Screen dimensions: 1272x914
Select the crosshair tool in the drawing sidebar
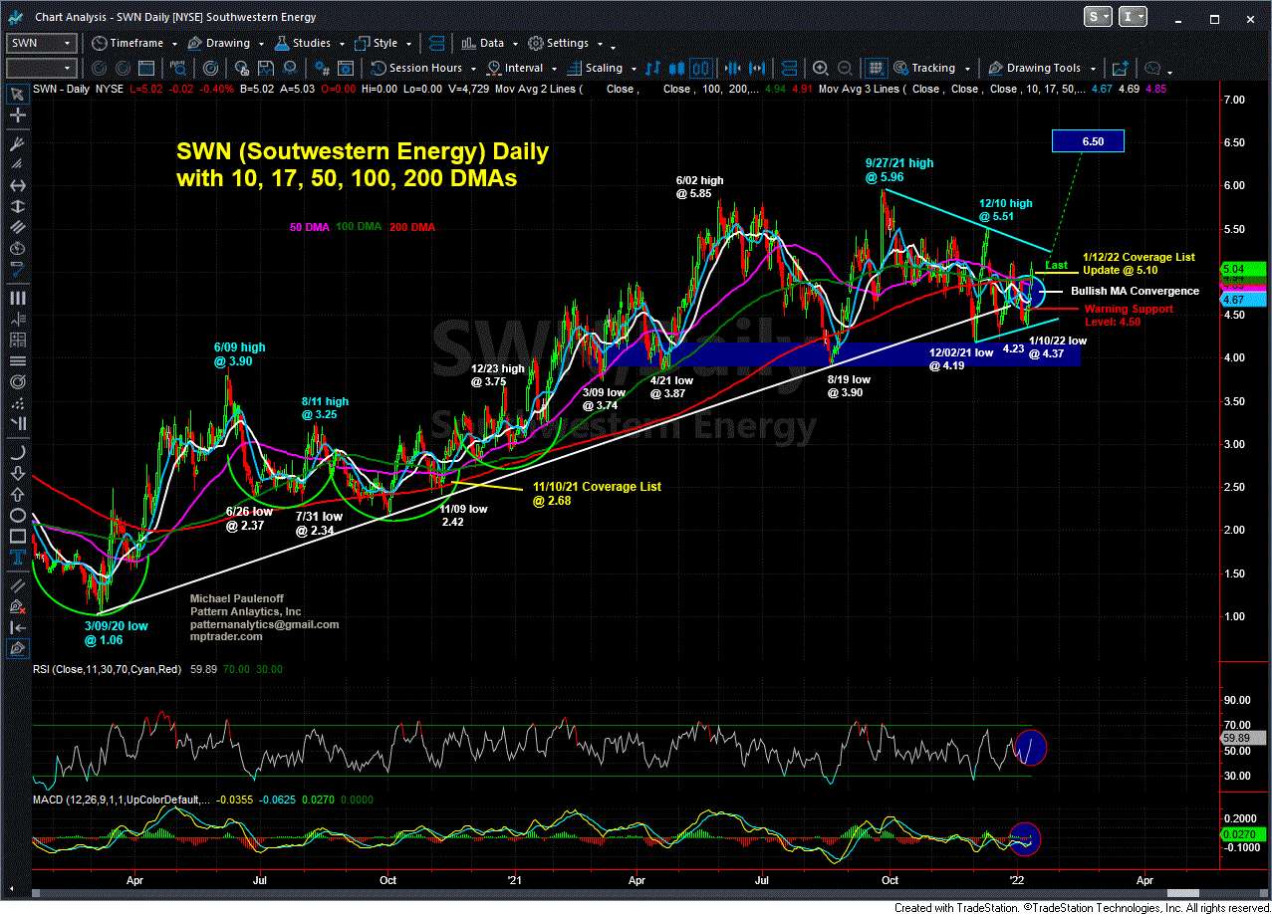coord(17,116)
